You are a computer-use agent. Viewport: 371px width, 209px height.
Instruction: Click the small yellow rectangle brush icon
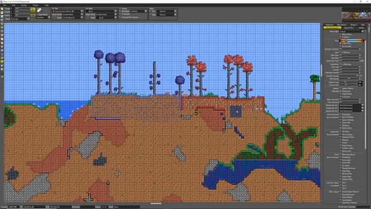coord(33,15)
